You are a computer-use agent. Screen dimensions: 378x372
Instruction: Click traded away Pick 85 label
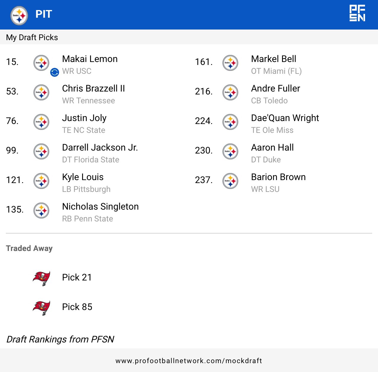tap(77, 307)
